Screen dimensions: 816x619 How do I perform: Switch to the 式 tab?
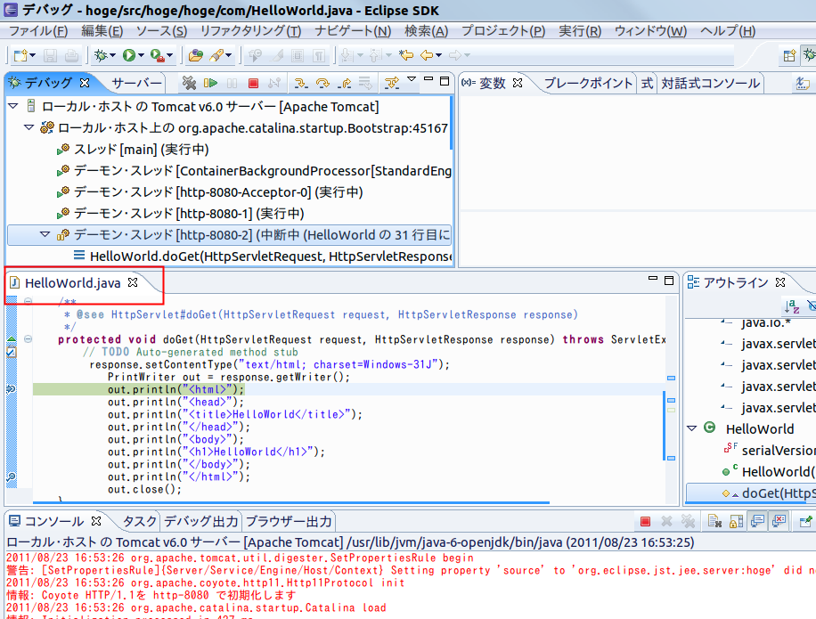[647, 83]
